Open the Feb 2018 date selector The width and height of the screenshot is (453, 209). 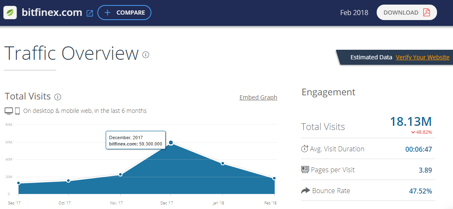coord(354,13)
